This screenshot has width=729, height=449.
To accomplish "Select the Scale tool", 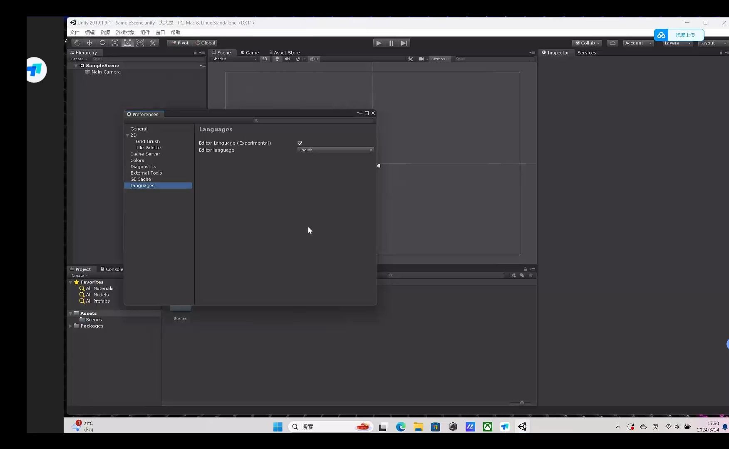I will click(115, 42).
